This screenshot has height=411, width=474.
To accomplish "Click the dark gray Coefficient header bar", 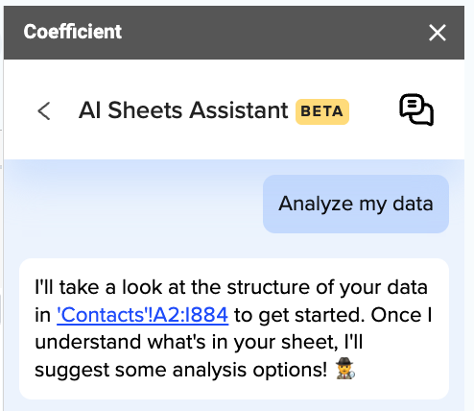I will pos(234,33).
